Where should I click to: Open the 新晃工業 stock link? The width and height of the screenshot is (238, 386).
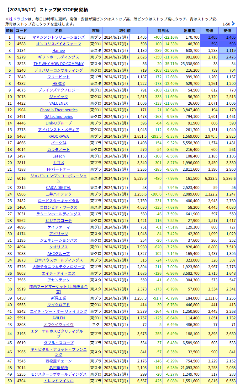(x=59, y=298)
